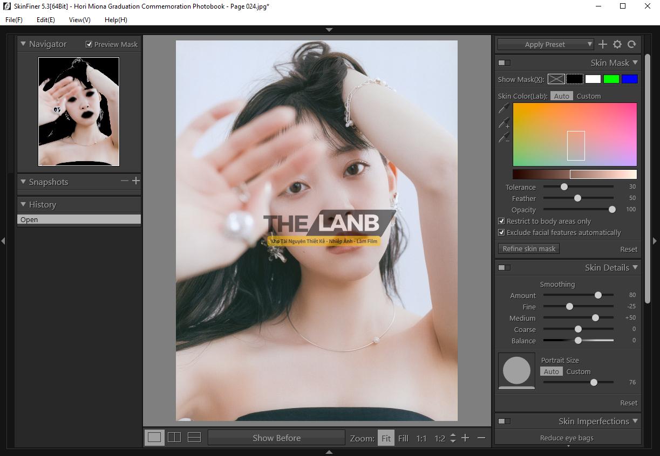Collapse the Skin Details section
The image size is (660, 456).
coord(635,267)
